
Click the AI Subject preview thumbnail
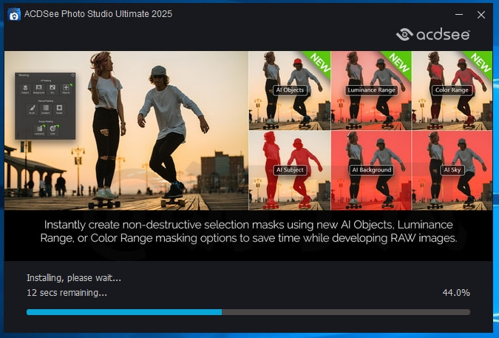click(290, 170)
